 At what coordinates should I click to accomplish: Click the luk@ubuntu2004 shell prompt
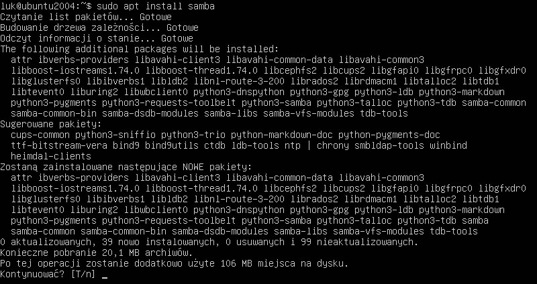tap(46, 6)
